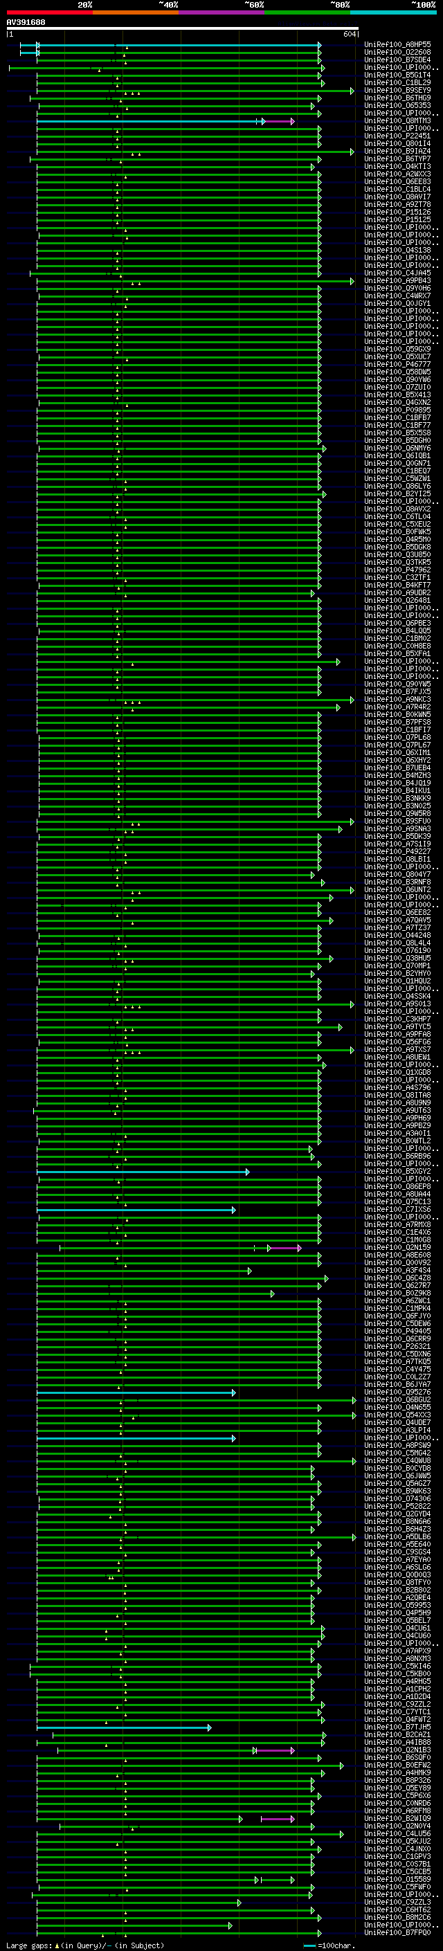443x1951 pixels.
Task: Click the =100char. scale legend
Action: 329,1945
